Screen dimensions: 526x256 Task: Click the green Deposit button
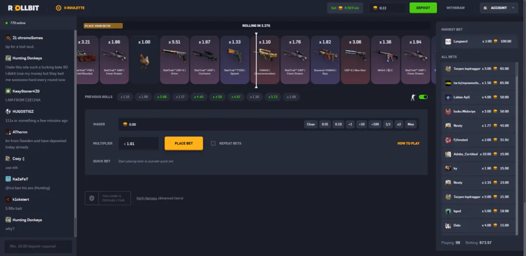pyautogui.click(x=423, y=8)
